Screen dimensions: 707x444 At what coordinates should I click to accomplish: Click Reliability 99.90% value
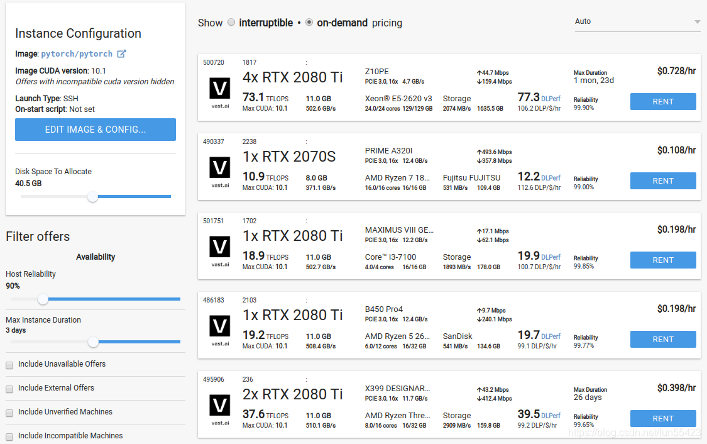tap(583, 108)
